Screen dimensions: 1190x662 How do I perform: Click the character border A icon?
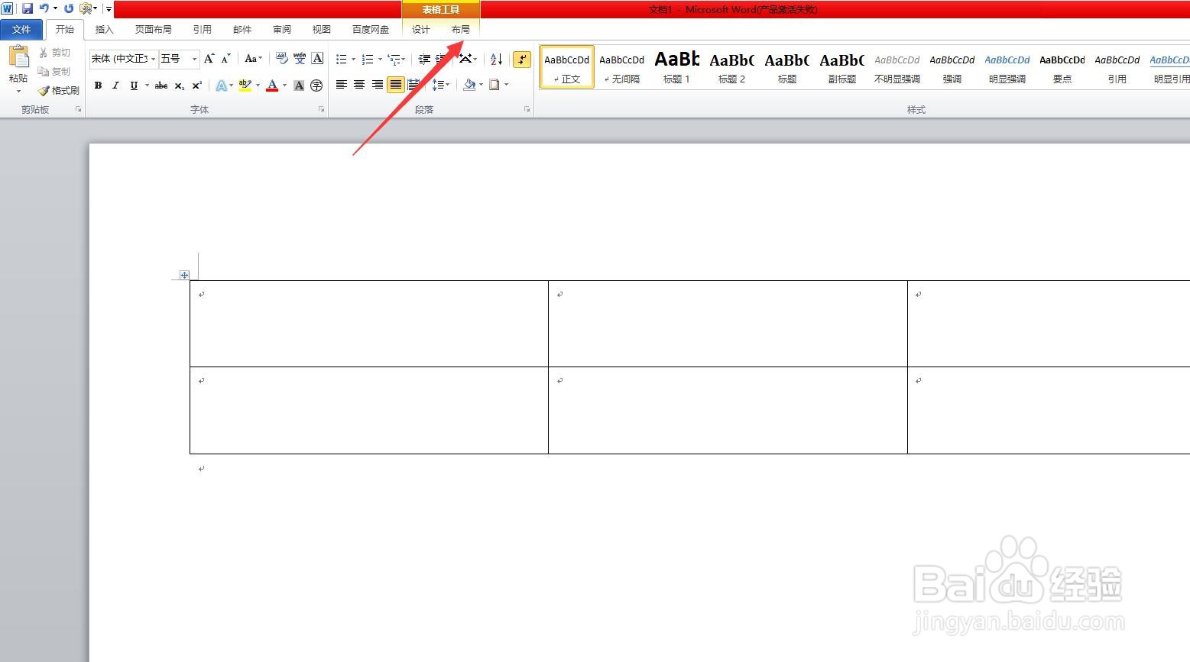(317, 59)
